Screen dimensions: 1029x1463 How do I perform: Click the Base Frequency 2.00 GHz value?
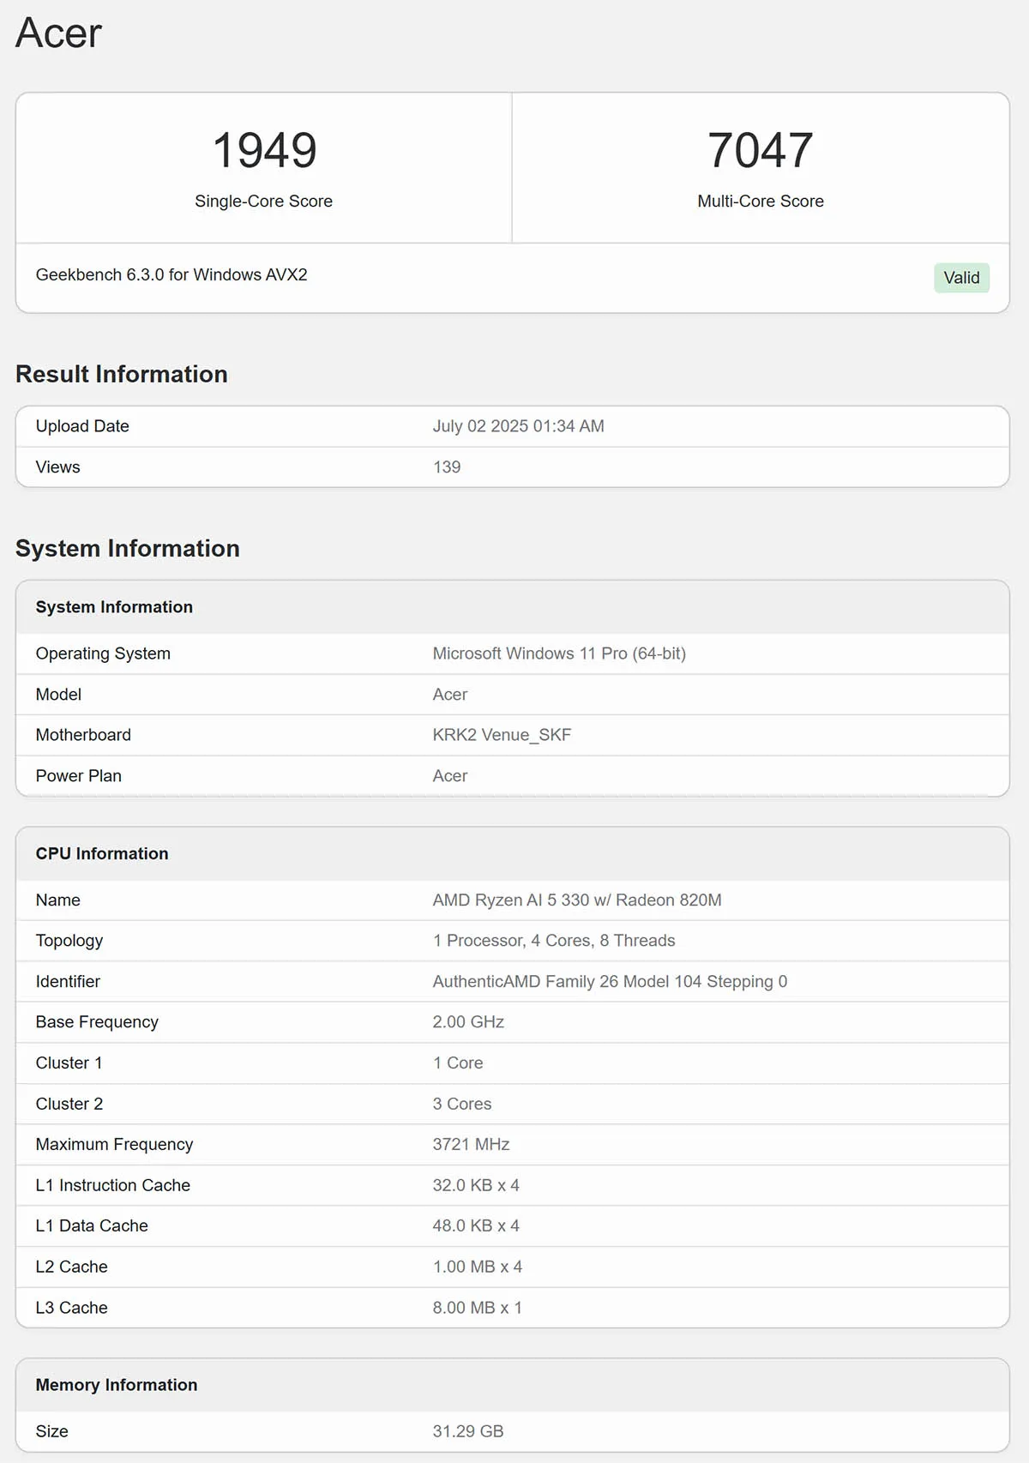point(468,1022)
